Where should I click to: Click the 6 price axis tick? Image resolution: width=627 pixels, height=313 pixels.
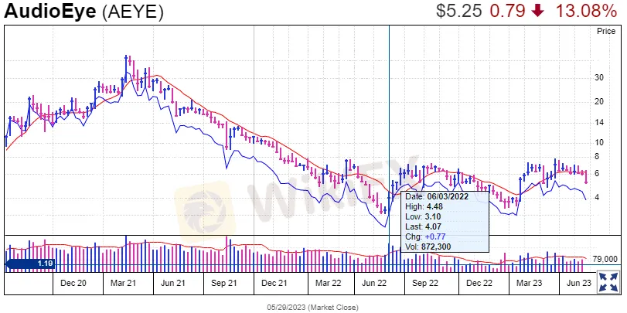[x=597, y=173]
